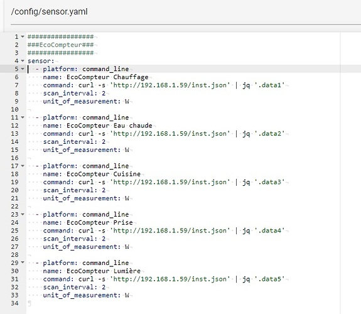This screenshot has height=314, width=361.
Task: Fold the Eau chaude block at line 11
Action: [x=23, y=117]
